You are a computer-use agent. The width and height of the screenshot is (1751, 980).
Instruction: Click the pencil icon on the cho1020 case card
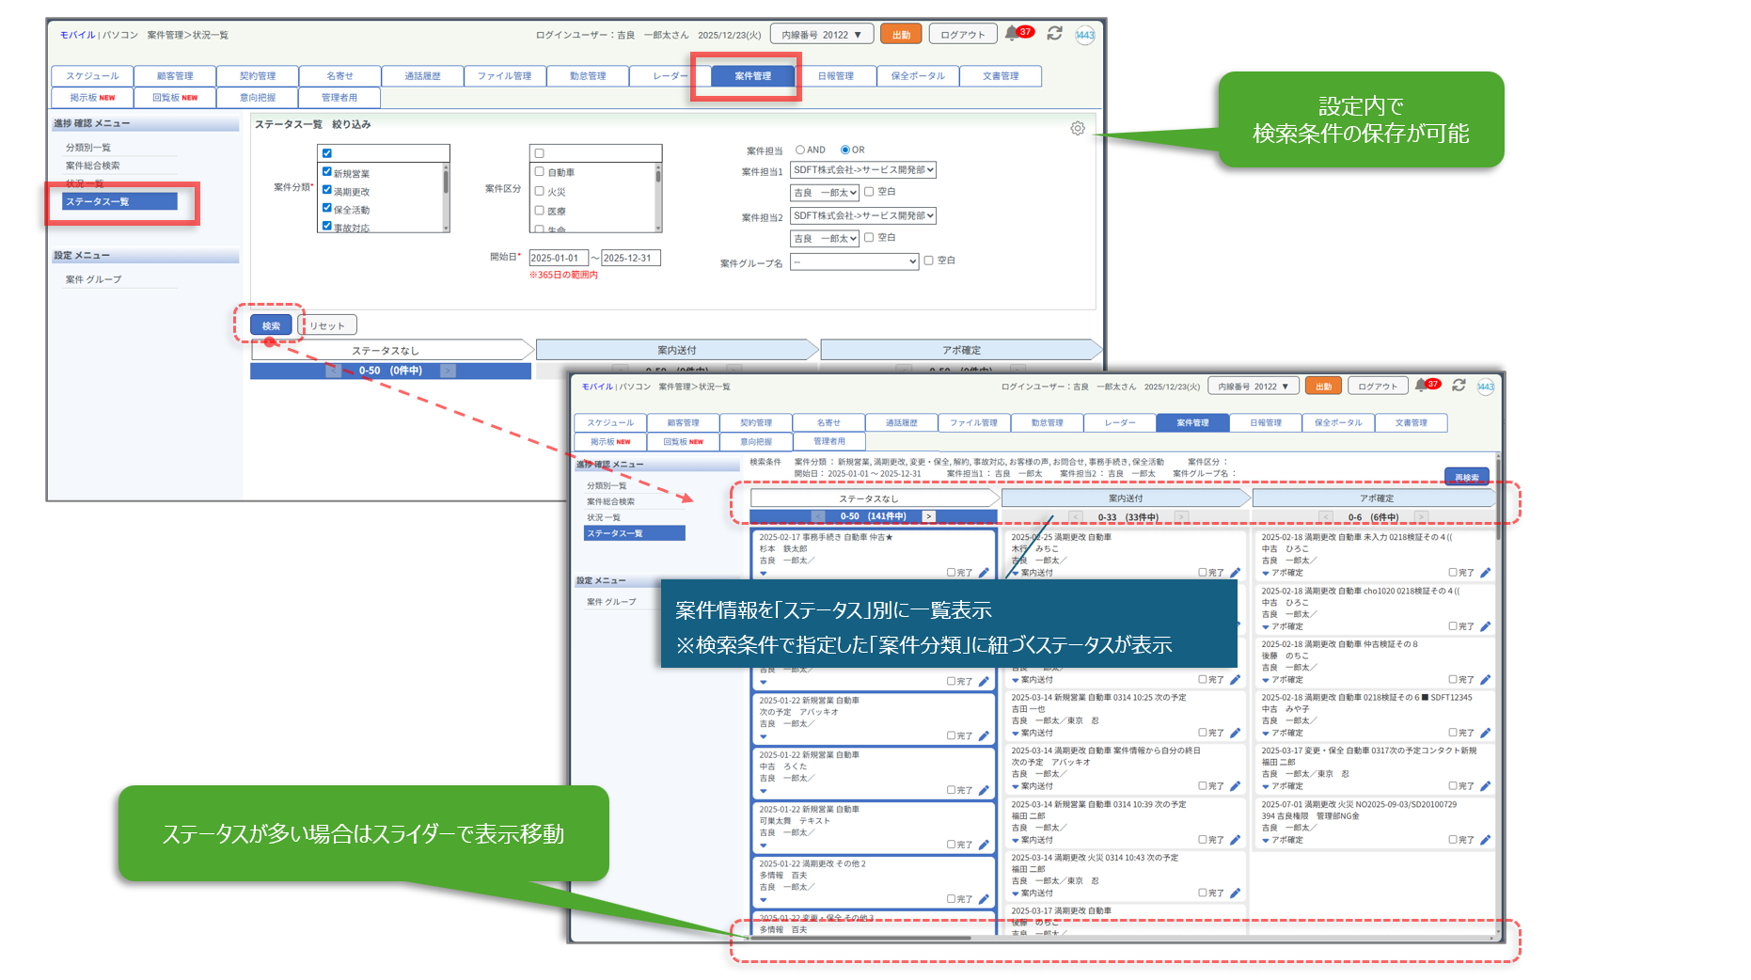point(1485,626)
